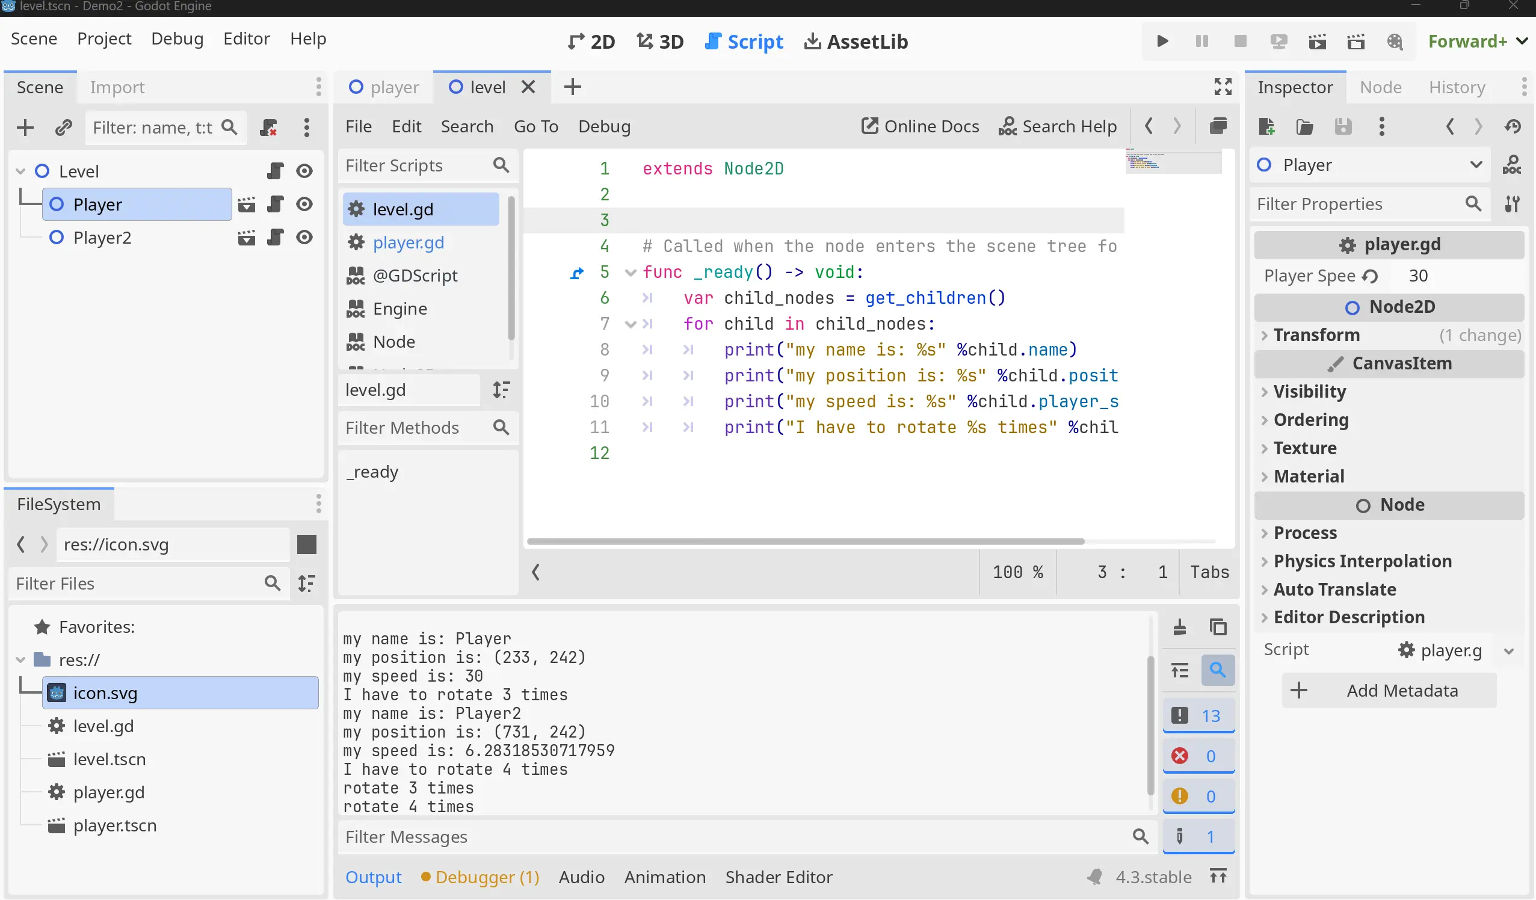The width and height of the screenshot is (1536, 900).
Task: Toggle the 13 standard messages filter
Action: point(1198,716)
